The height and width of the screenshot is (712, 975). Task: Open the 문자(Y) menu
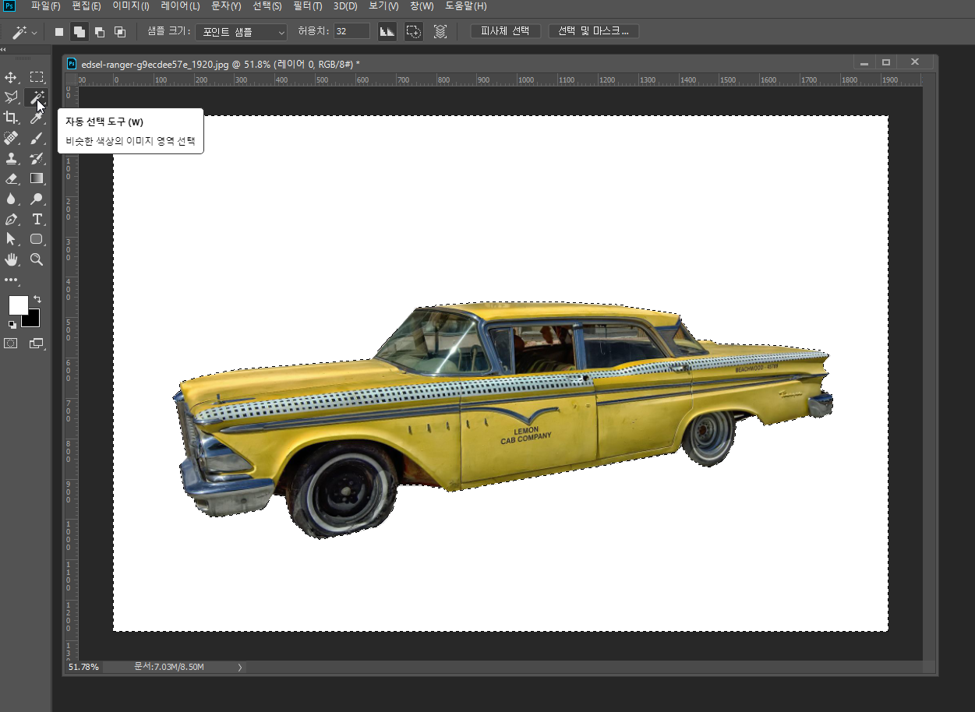[226, 6]
